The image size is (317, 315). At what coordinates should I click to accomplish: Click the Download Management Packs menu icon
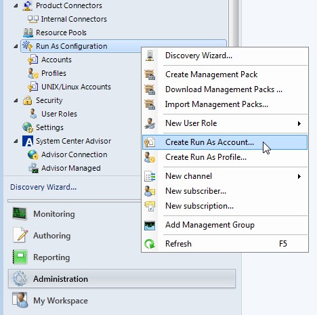tap(150, 89)
